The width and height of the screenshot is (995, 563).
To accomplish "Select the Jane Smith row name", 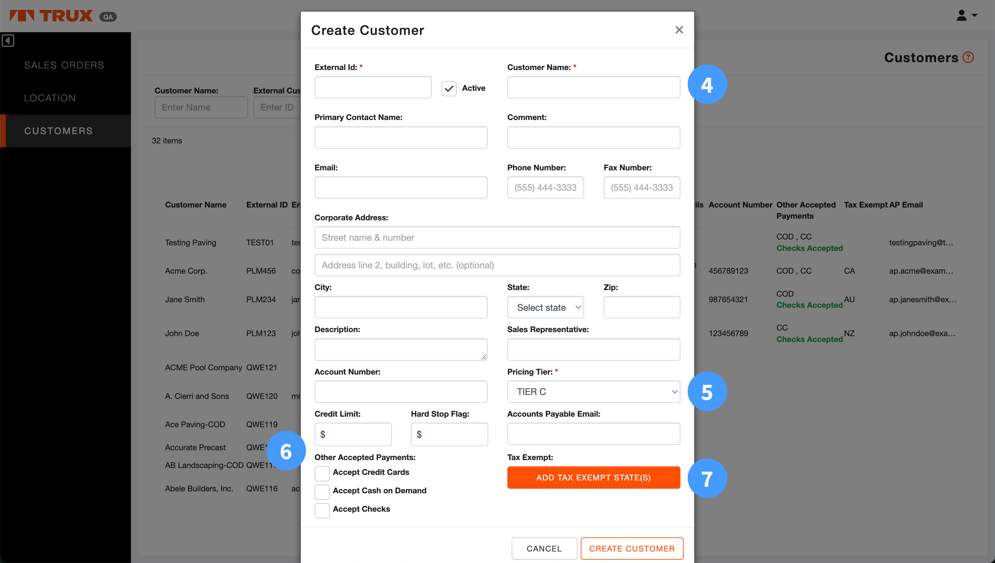I will tap(185, 300).
